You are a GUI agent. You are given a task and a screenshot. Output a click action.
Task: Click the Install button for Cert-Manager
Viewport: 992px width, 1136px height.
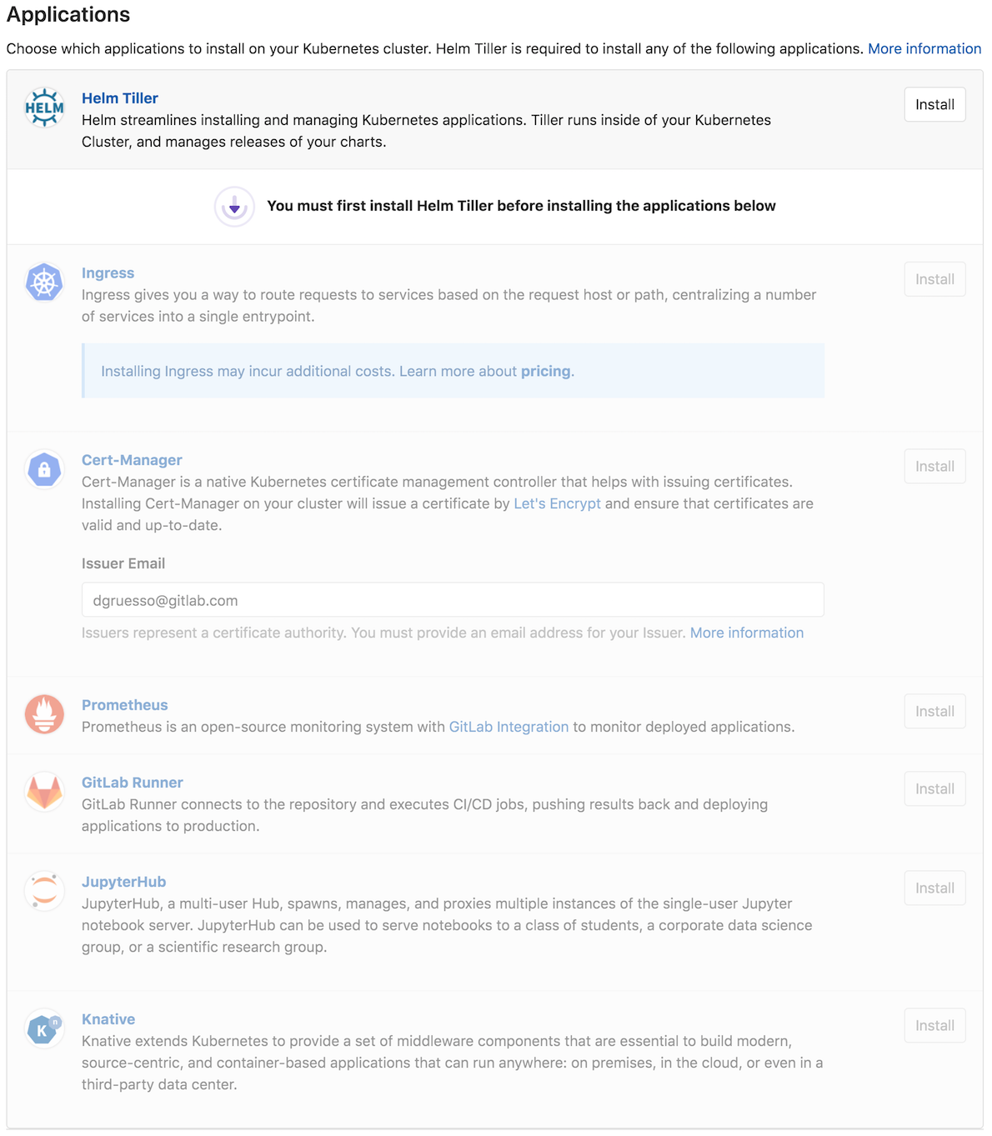(934, 466)
